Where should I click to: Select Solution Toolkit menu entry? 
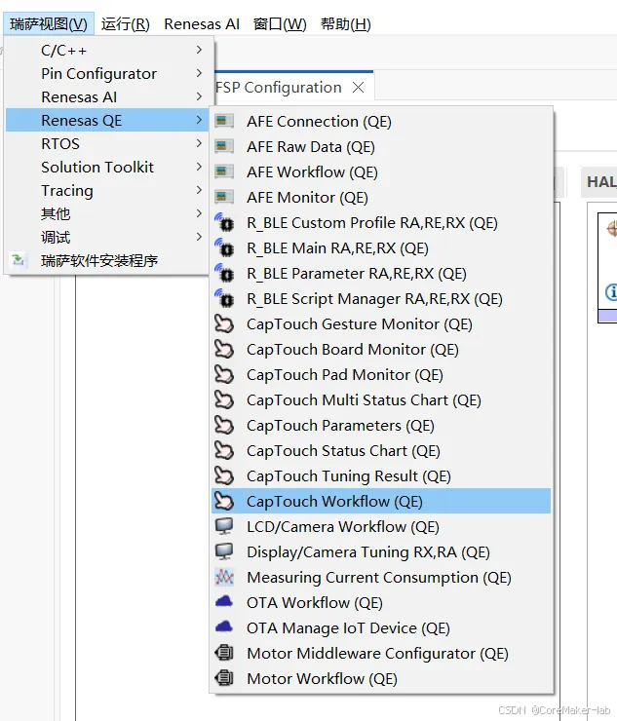pyautogui.click(x=107, y=167)
